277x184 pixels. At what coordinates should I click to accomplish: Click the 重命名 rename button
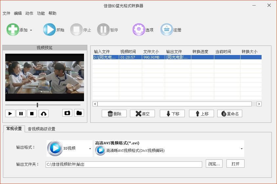tap(230, 114)
